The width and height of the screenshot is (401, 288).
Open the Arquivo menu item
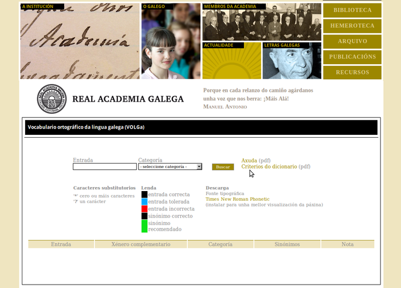[352, 41]
